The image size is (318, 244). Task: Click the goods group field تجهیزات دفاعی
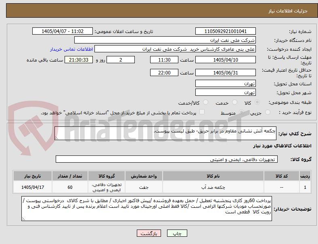coord(167,159)
